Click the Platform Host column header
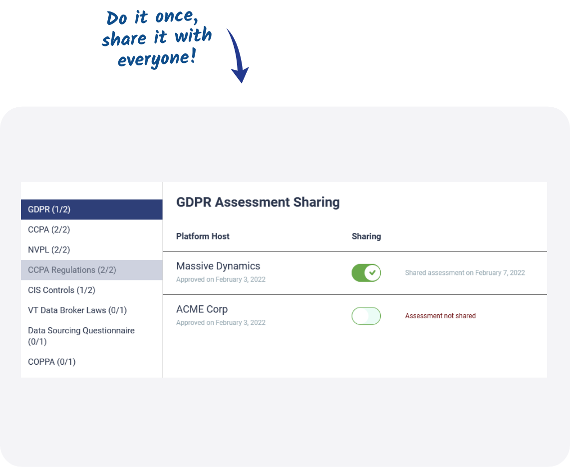The height and width of the screenshot is (467, 570). 203,236
